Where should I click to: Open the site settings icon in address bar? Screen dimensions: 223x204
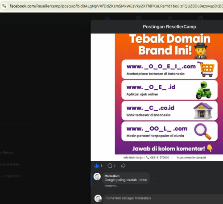[x=4, y=6]
